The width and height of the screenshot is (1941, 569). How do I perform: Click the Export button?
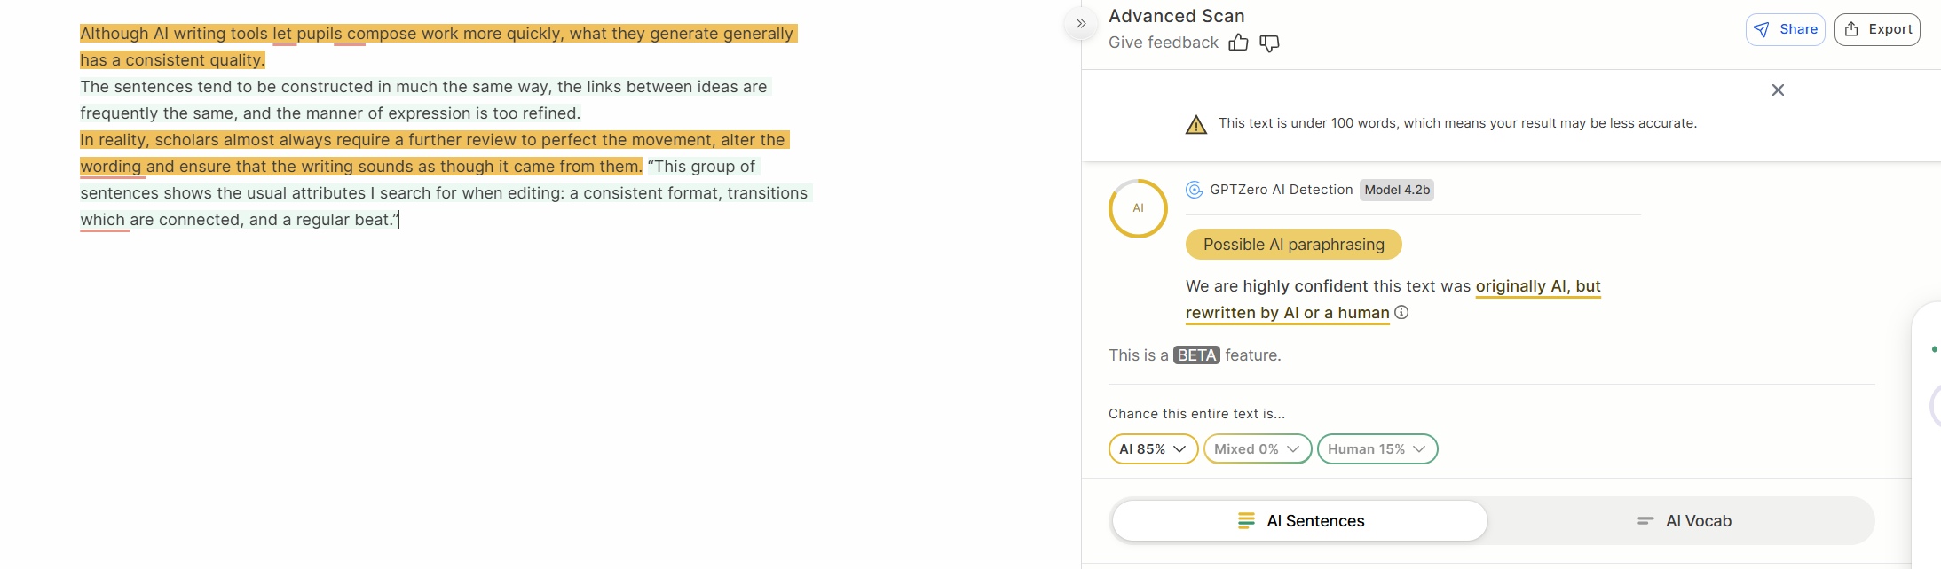pos(1877,28)
